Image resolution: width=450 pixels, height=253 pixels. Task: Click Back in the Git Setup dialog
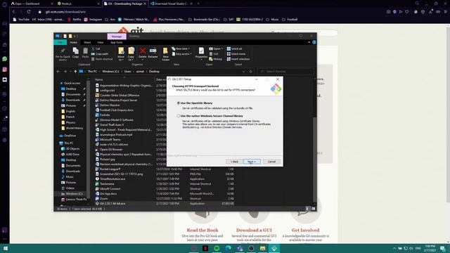[x=234, y=162]
